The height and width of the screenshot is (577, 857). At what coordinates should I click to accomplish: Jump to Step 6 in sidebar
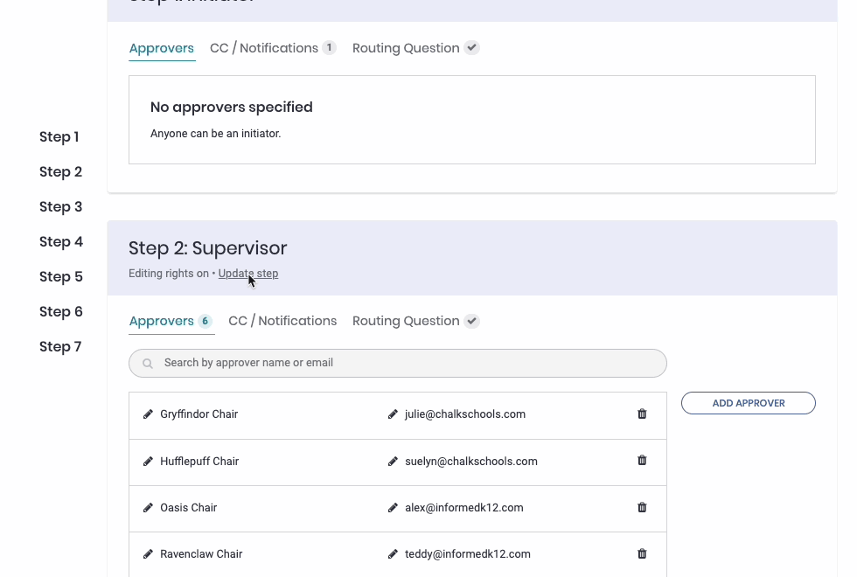click(61, 311)
